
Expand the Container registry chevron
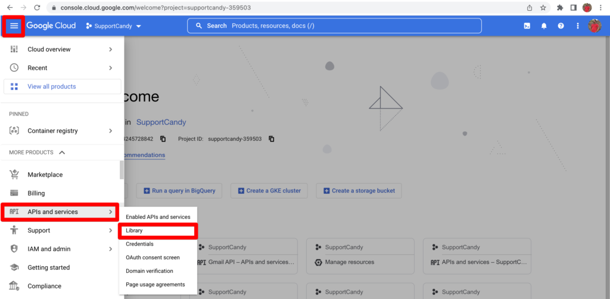(x=110, y=131)
